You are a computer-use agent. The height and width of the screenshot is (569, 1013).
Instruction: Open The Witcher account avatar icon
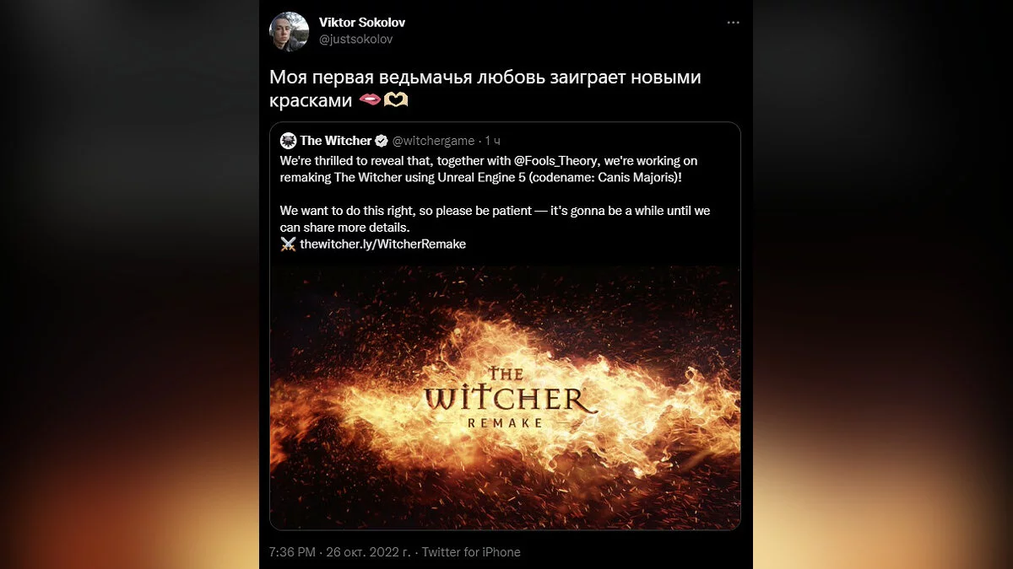point(288,141)
